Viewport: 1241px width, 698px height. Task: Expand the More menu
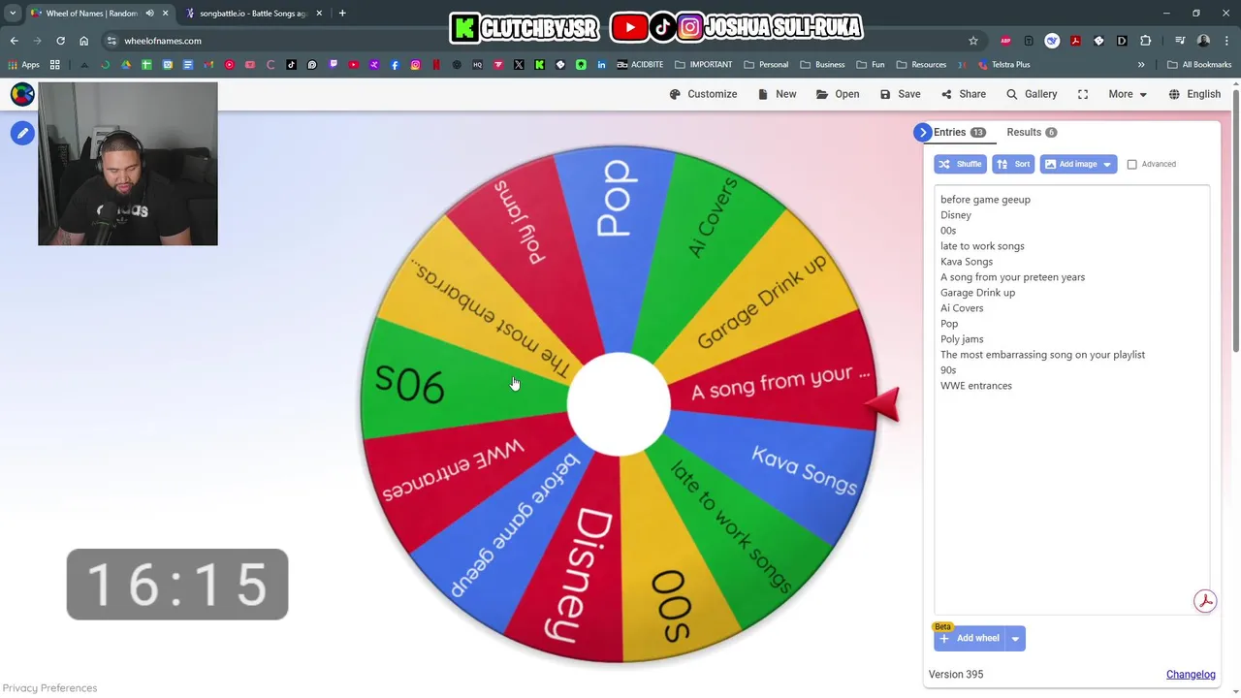pyautogui.click(x=1129, y=94)
